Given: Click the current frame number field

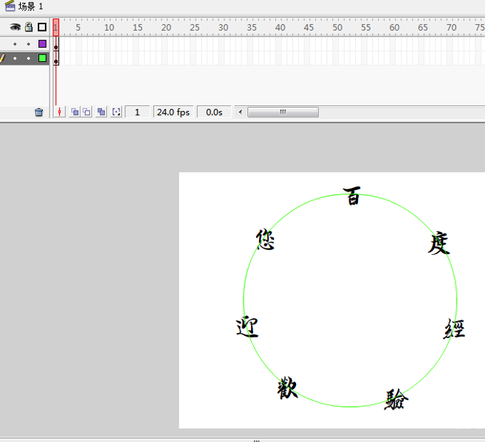Looking at the screenshot, I should 137,112.
